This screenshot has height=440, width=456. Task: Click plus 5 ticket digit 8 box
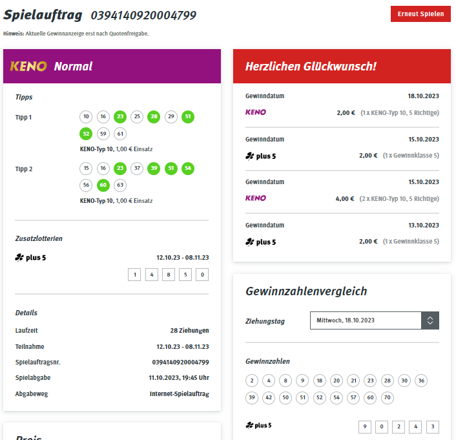pyautogui.click(x=169, y=275)
